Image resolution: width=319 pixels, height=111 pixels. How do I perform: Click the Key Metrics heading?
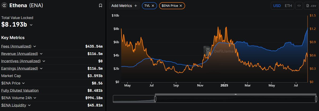coord(13,37)
